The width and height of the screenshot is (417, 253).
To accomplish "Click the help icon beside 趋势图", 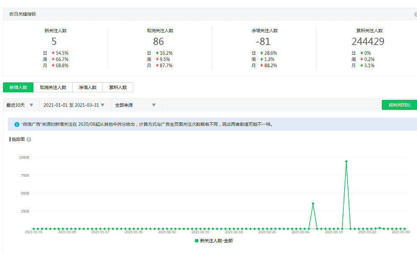I will click(x=29, y=139).
